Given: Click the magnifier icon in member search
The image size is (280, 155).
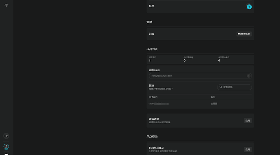Looking at the screenshot, I should coord(221,87).
